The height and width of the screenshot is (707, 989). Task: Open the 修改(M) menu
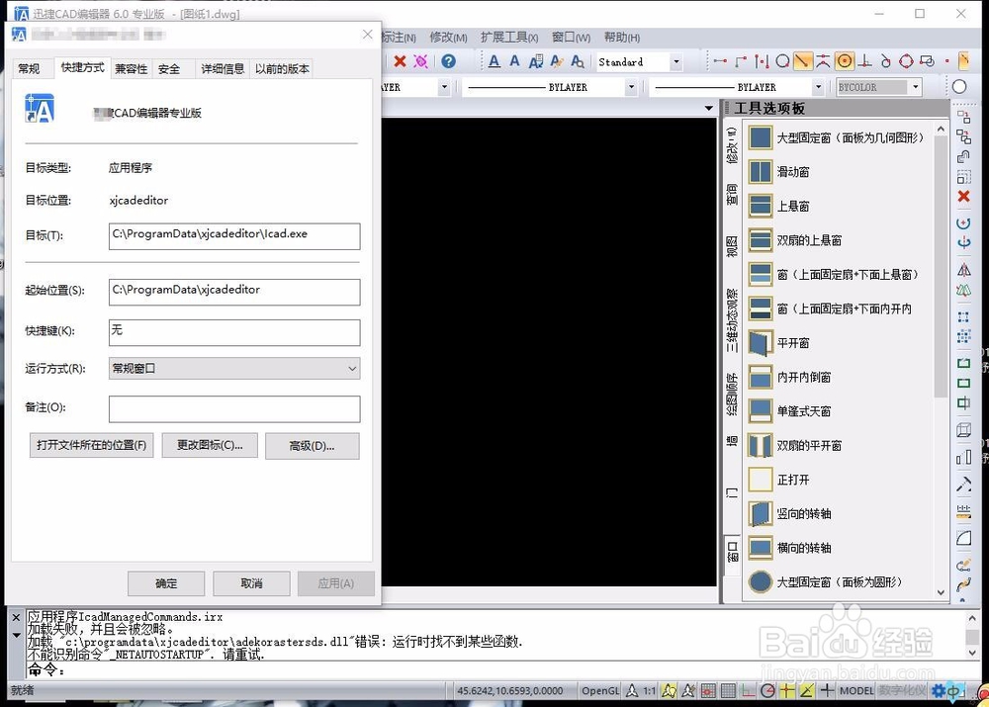tap(448, 38)
